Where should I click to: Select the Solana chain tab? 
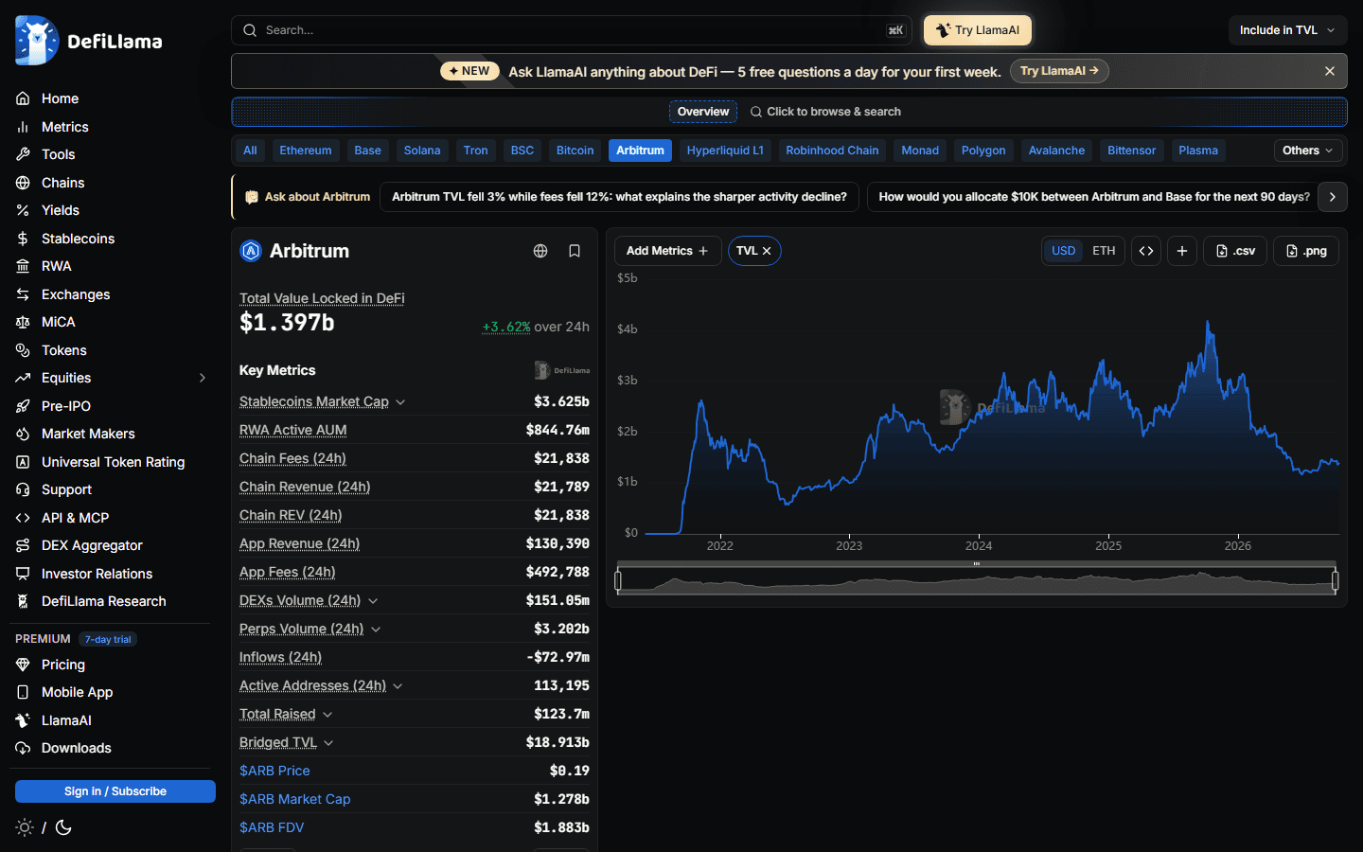point(422,151)
